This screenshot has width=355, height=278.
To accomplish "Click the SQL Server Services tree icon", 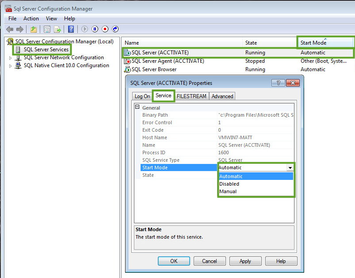I will 18,50.
